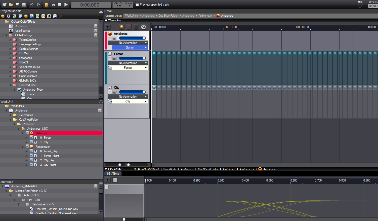Switch to the Selected Object tab in Detail panel
The height and width of the screenshot is (221, 378).
click(113, 16)
